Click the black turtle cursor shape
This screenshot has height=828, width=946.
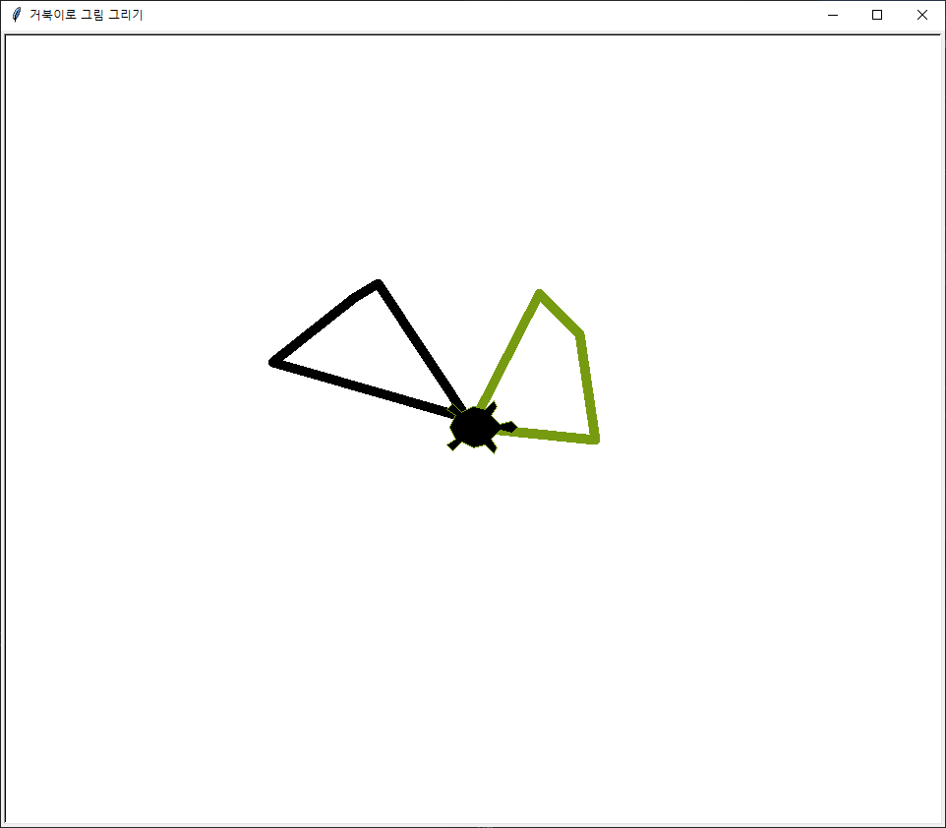[x=481, y=428]
